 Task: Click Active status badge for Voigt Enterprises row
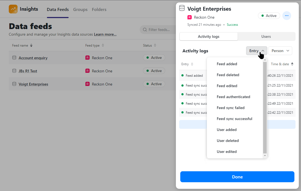click(154, 84)
